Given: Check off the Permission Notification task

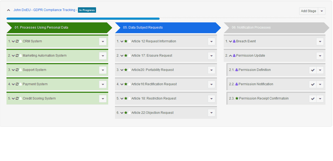Looking at the screenshot, I should (313, 84).
